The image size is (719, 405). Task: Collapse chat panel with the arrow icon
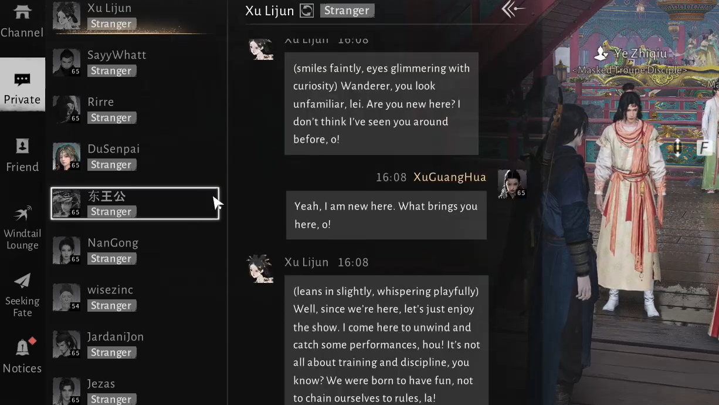(513, 9)
